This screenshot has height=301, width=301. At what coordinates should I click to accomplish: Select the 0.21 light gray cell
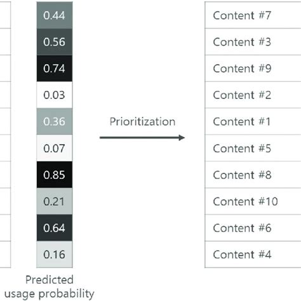point(55,201)
